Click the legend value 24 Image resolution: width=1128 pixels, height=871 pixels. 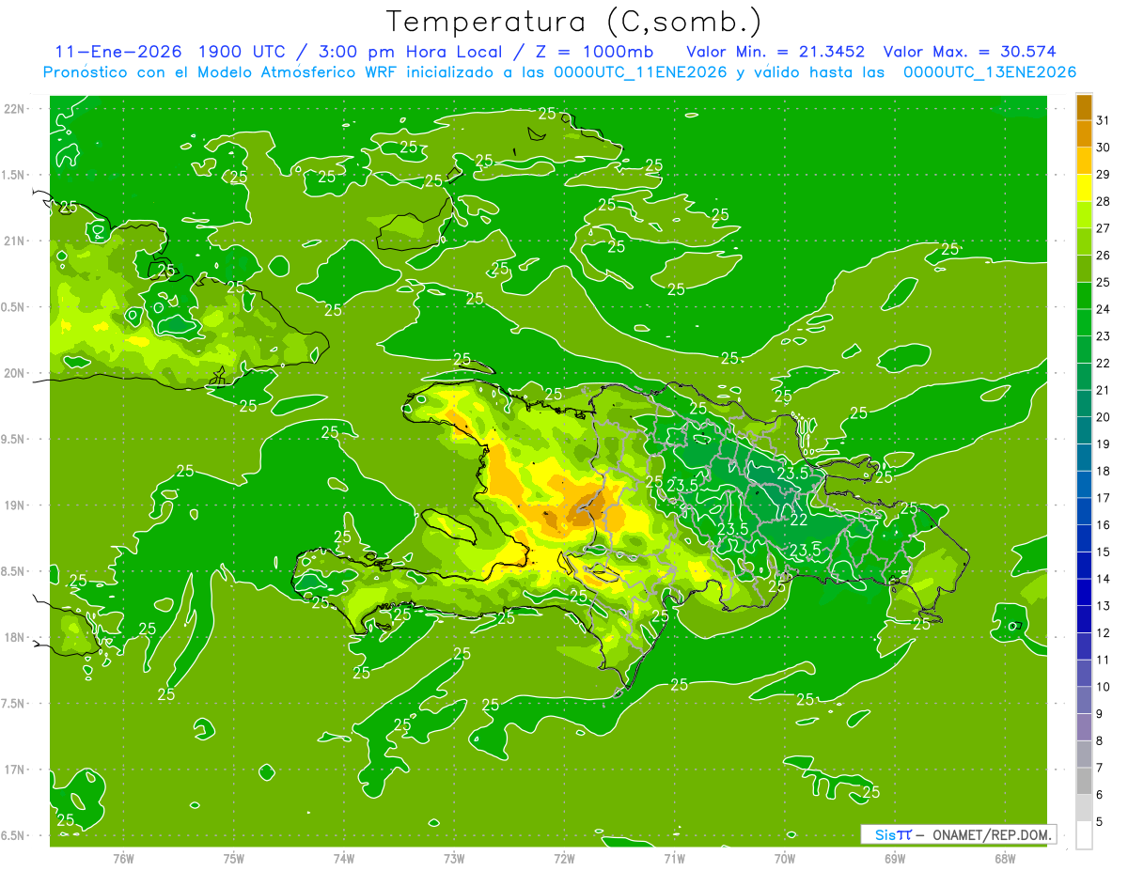click(x=1103, y=309)
